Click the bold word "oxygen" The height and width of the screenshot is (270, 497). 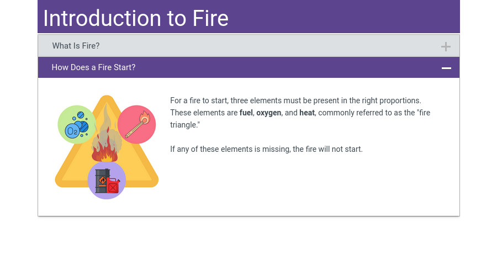[x=268, y=113]
